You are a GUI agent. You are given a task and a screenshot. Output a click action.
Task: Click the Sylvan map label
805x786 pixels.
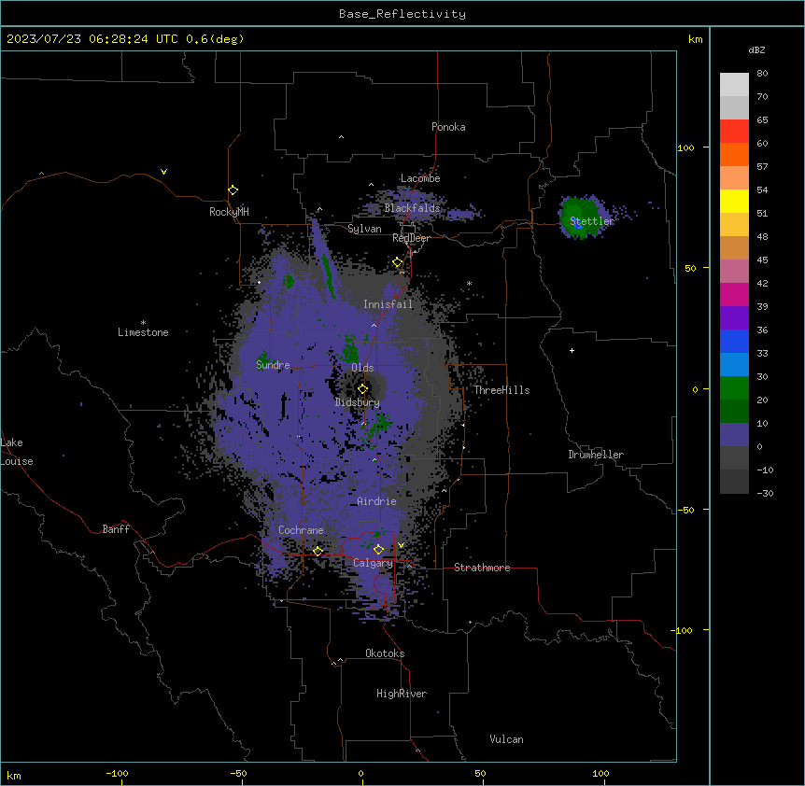364,229
